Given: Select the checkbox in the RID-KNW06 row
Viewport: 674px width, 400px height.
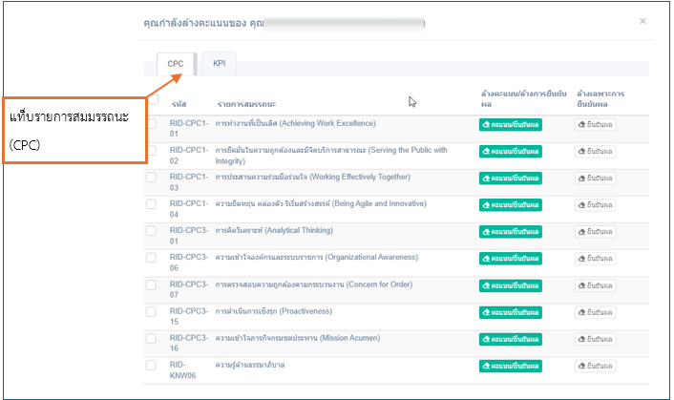Looking at the screenshot, I should click(151, 365).
